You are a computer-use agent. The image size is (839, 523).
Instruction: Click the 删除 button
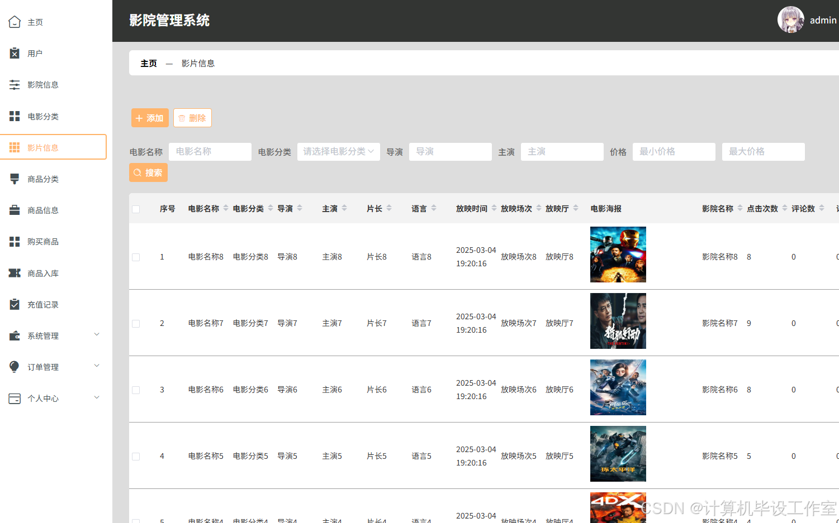192,118
